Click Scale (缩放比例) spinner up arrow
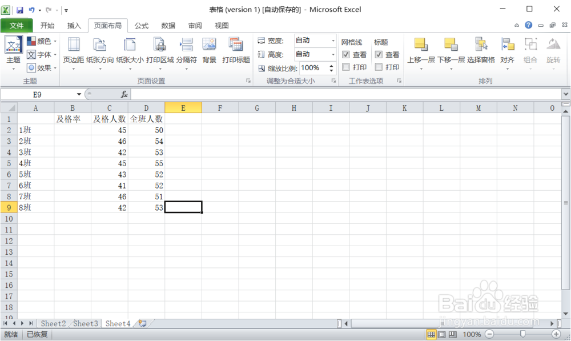The width and height of the screenshot is (571, 341). 331,66
